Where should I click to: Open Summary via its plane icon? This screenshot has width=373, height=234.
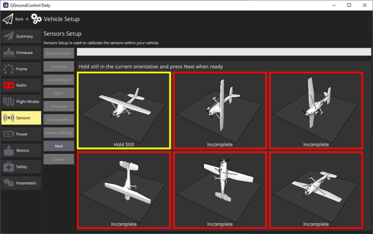[9, 36]
